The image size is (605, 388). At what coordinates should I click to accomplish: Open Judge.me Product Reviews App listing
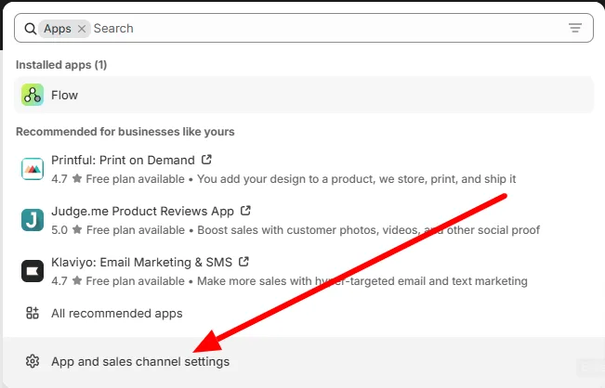[x=142, y=211]
